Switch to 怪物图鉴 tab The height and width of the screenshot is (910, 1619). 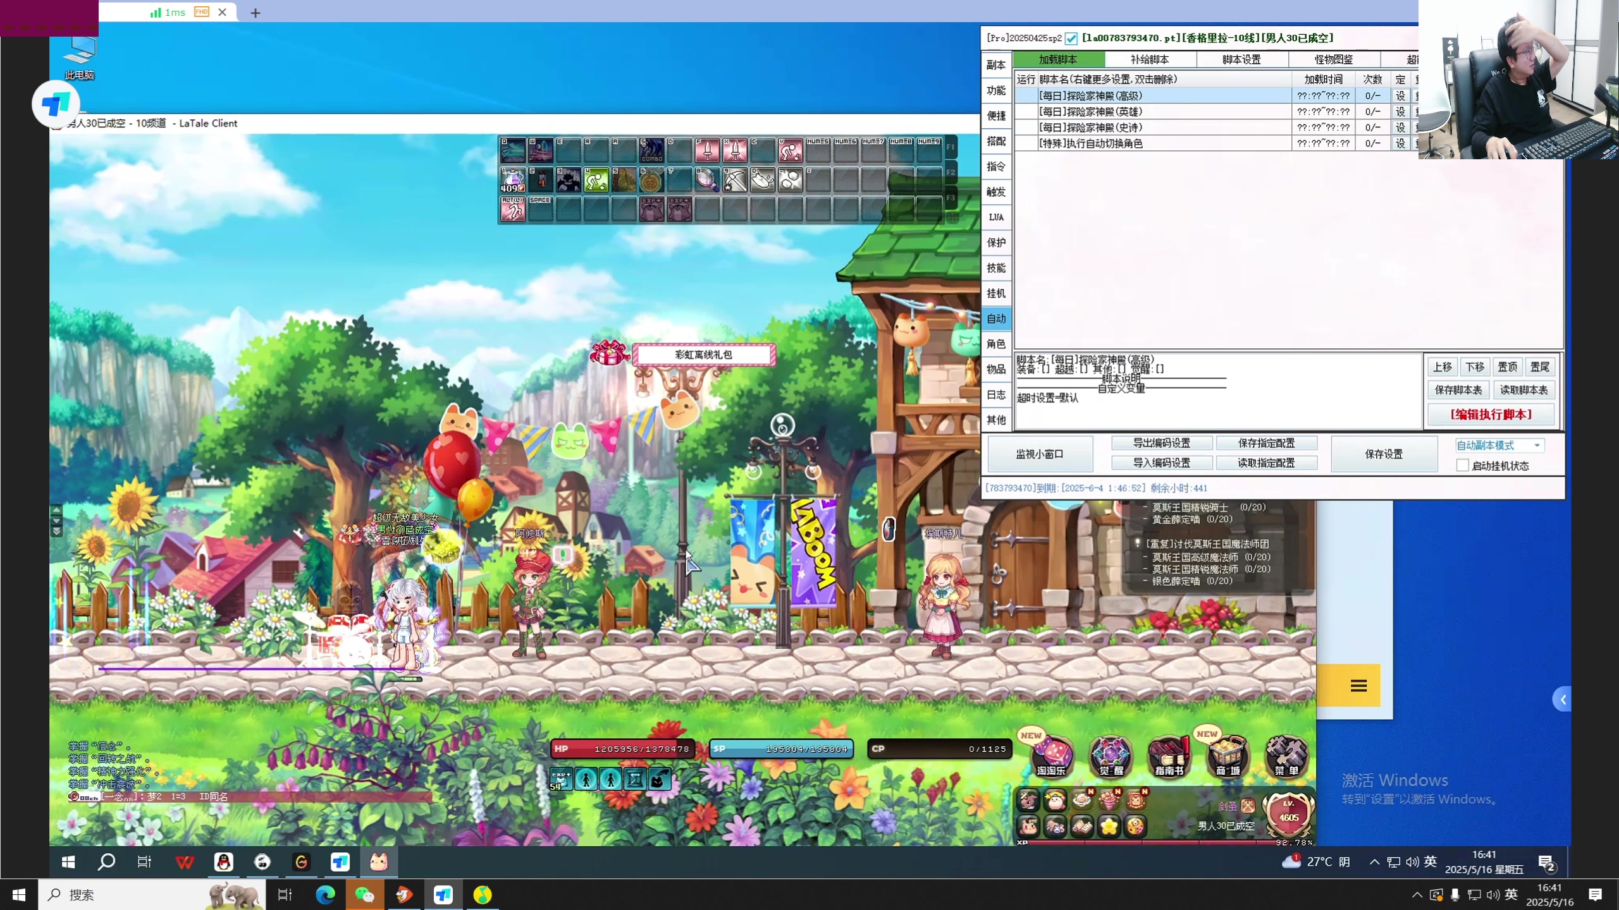[x=1334, y=59]
